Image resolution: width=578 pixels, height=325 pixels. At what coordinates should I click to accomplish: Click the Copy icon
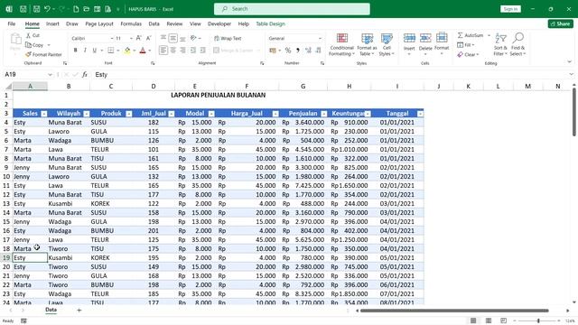28,45
